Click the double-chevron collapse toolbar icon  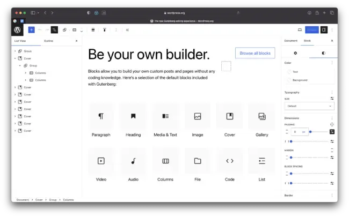pos(127,30)
